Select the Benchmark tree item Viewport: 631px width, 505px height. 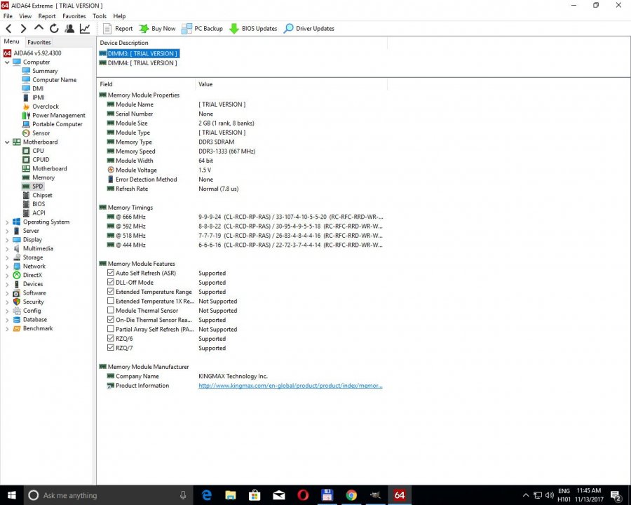click(x=38, y=328)
